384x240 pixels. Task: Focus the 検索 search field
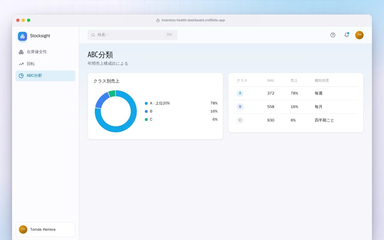[133, 35]
